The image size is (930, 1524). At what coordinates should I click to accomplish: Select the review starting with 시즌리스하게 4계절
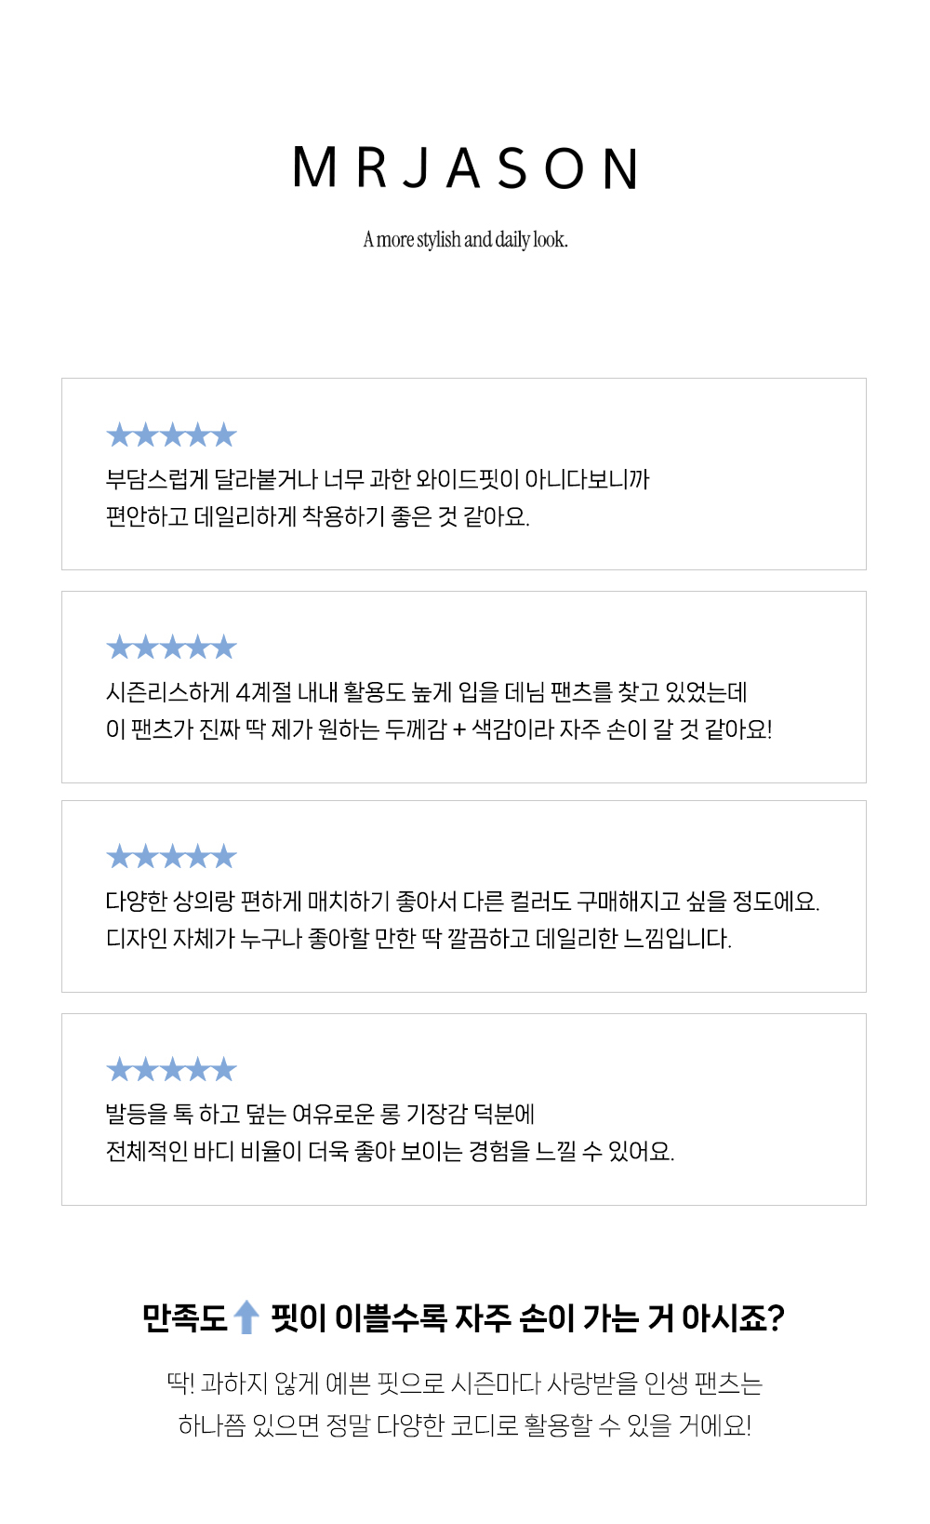(x=426, y=692)
